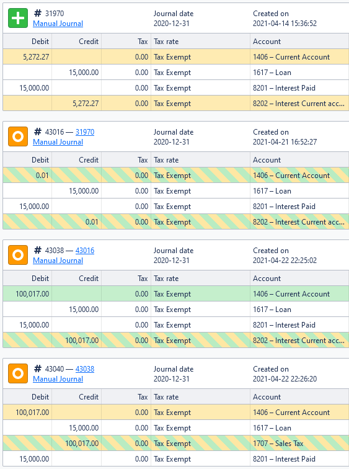
Task: Click the orange circle icon for journal 43038
Action: 18,255
